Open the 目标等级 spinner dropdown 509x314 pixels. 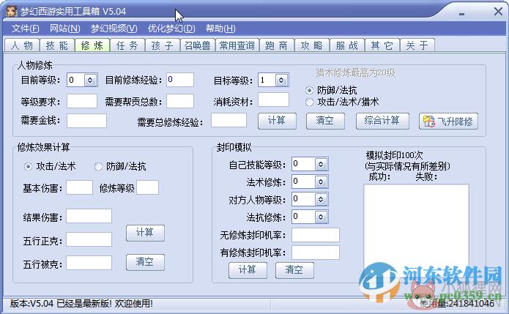point(281,80)
